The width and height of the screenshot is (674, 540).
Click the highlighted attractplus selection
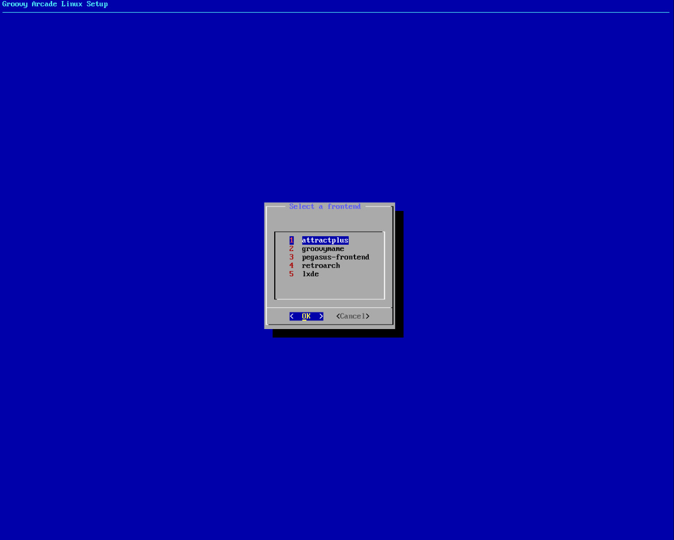tap(325, 240)
